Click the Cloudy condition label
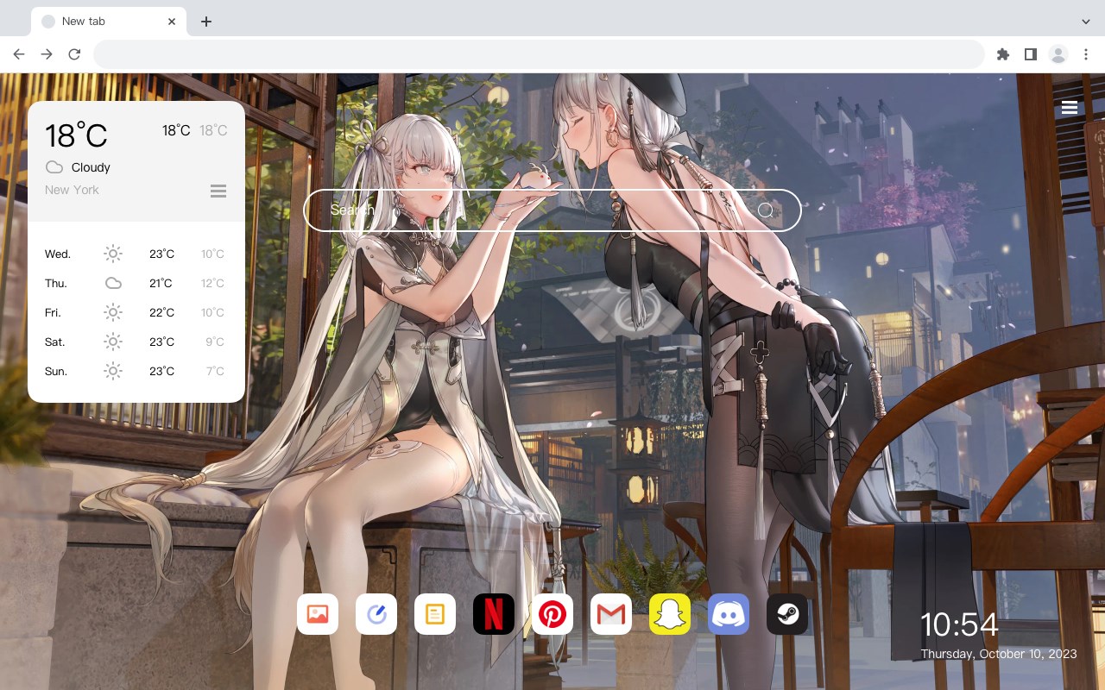Screen dimensions: 1105x690 point(91,167)
